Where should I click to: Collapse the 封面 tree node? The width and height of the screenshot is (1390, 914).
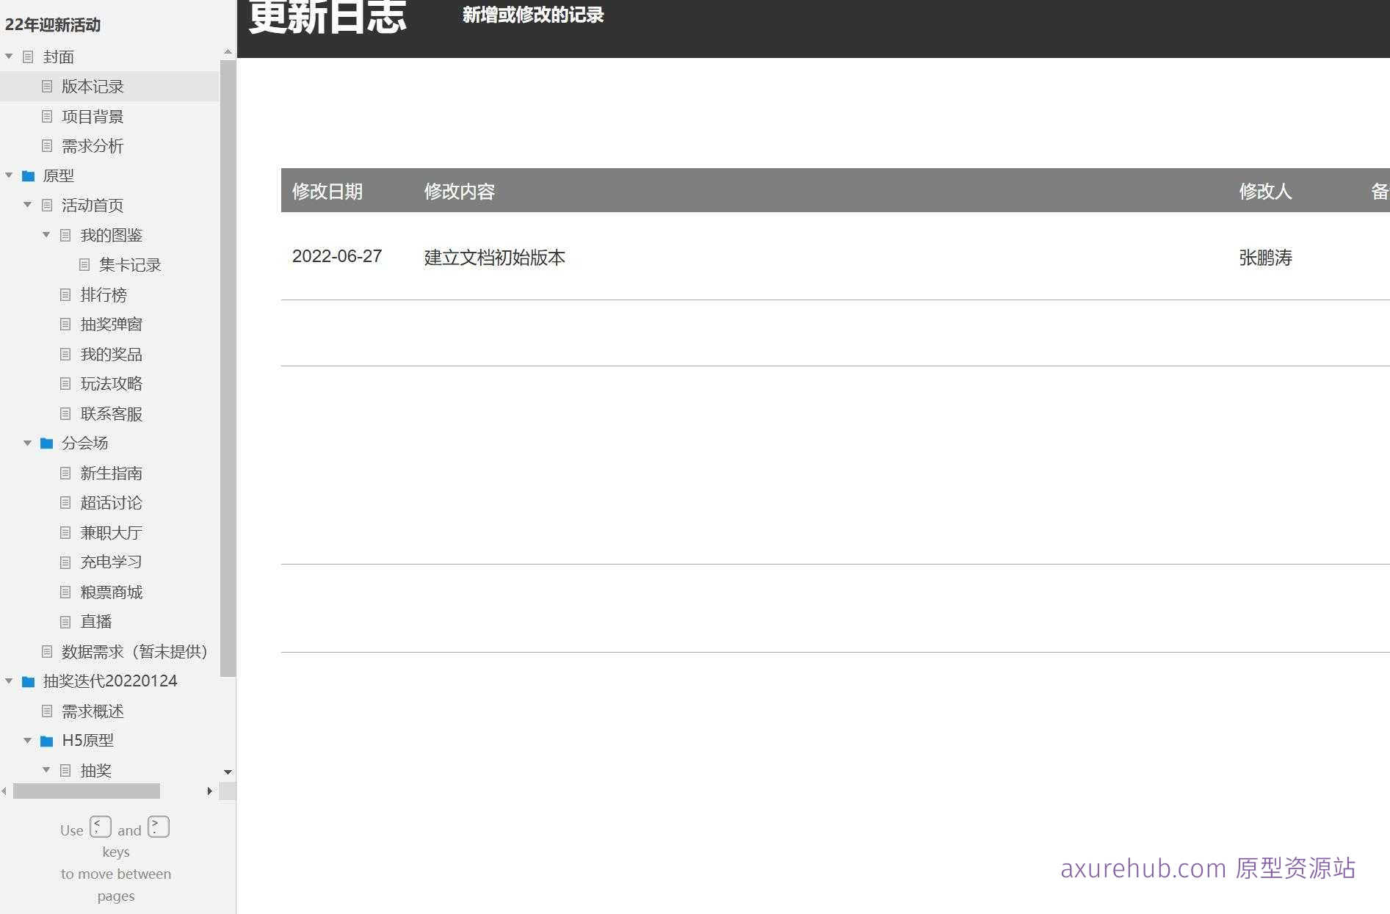pos(9,57)
